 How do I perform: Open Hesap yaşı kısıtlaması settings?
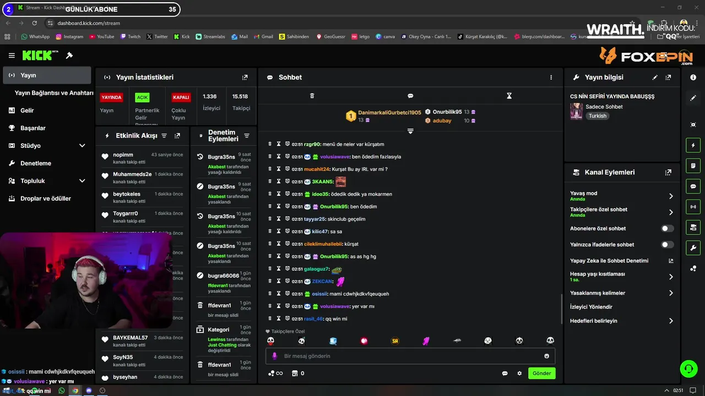[x=621, y=277]
